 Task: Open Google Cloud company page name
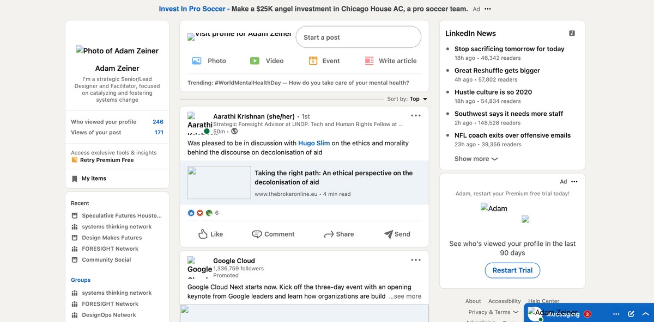(x=234, y=261)
